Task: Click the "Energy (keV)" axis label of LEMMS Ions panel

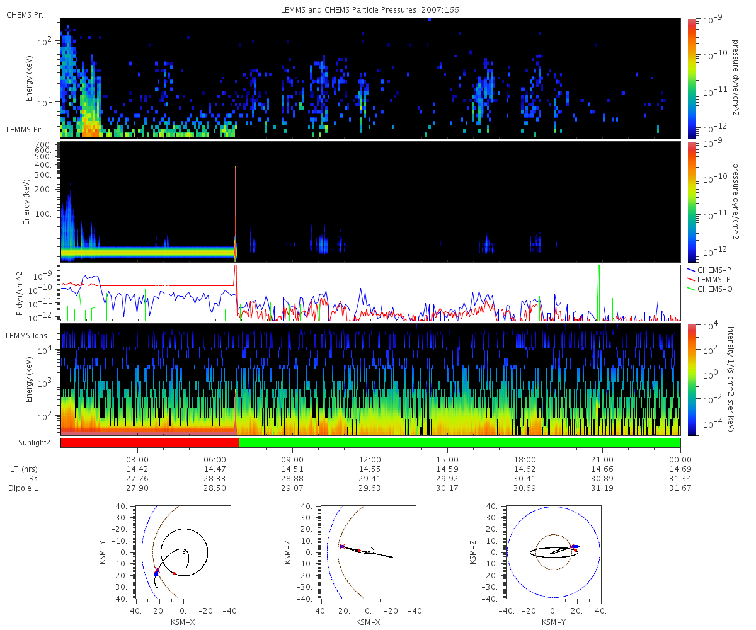Action: [29, 379]
